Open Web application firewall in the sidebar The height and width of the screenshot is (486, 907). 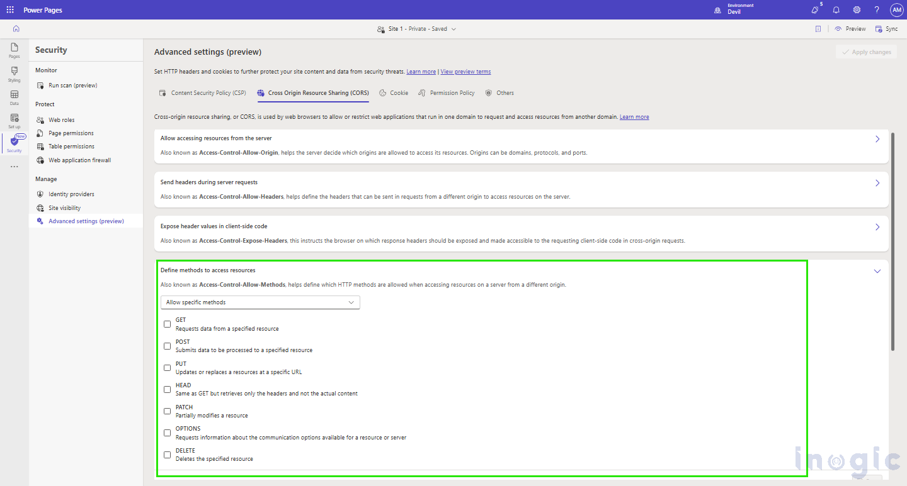[x=80, y=160]
